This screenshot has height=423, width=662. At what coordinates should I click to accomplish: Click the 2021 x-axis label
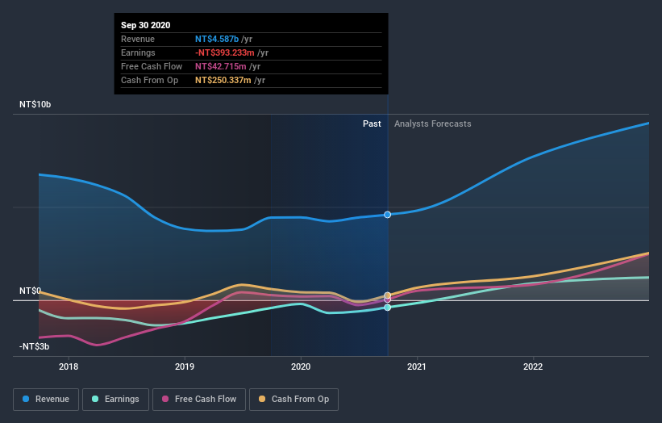pyautogui.click(x=417, y=366)
